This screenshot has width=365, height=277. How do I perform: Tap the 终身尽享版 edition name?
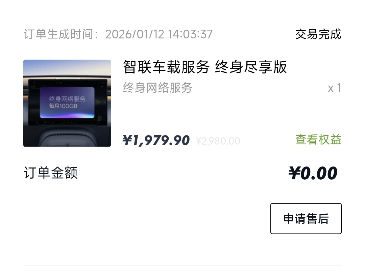(251, 67)
